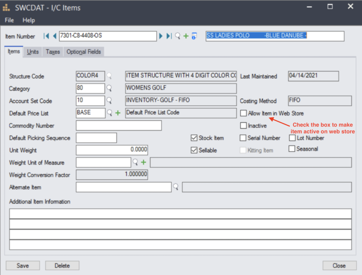Image resolution: width=362 pixels, height=275 pixels.
Task: Open the Alternate Item finder
Action: 176,187
